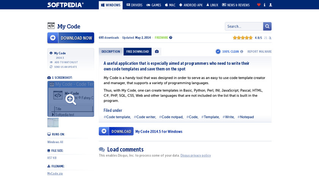Go to the Games section
Screen dimensions: 319x179
pos(153,5)
